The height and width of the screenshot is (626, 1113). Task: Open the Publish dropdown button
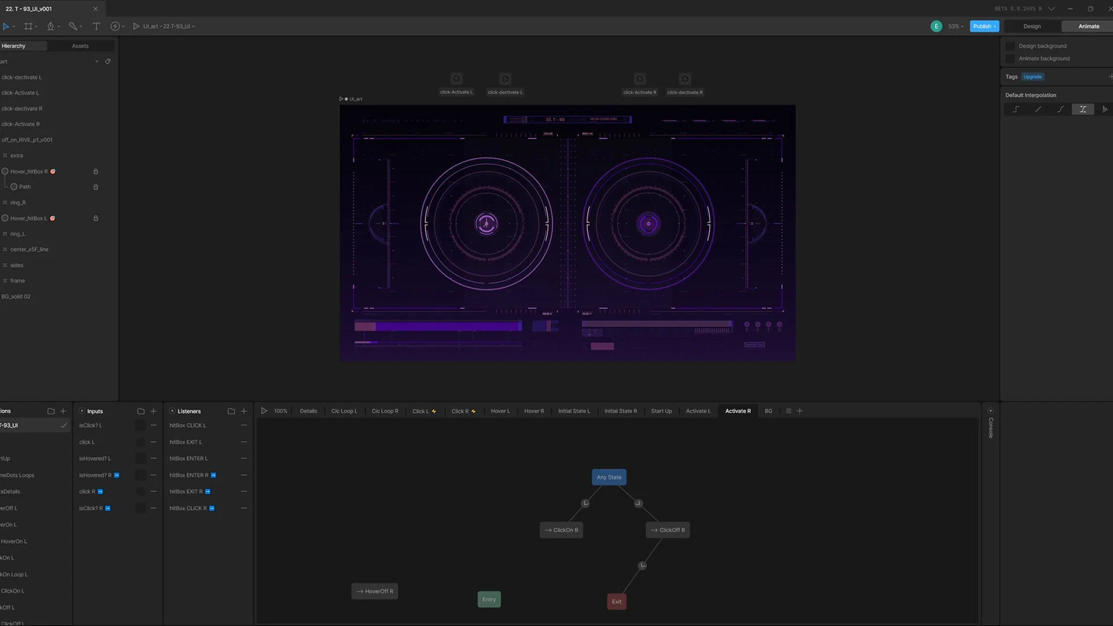tap(984, 26)
